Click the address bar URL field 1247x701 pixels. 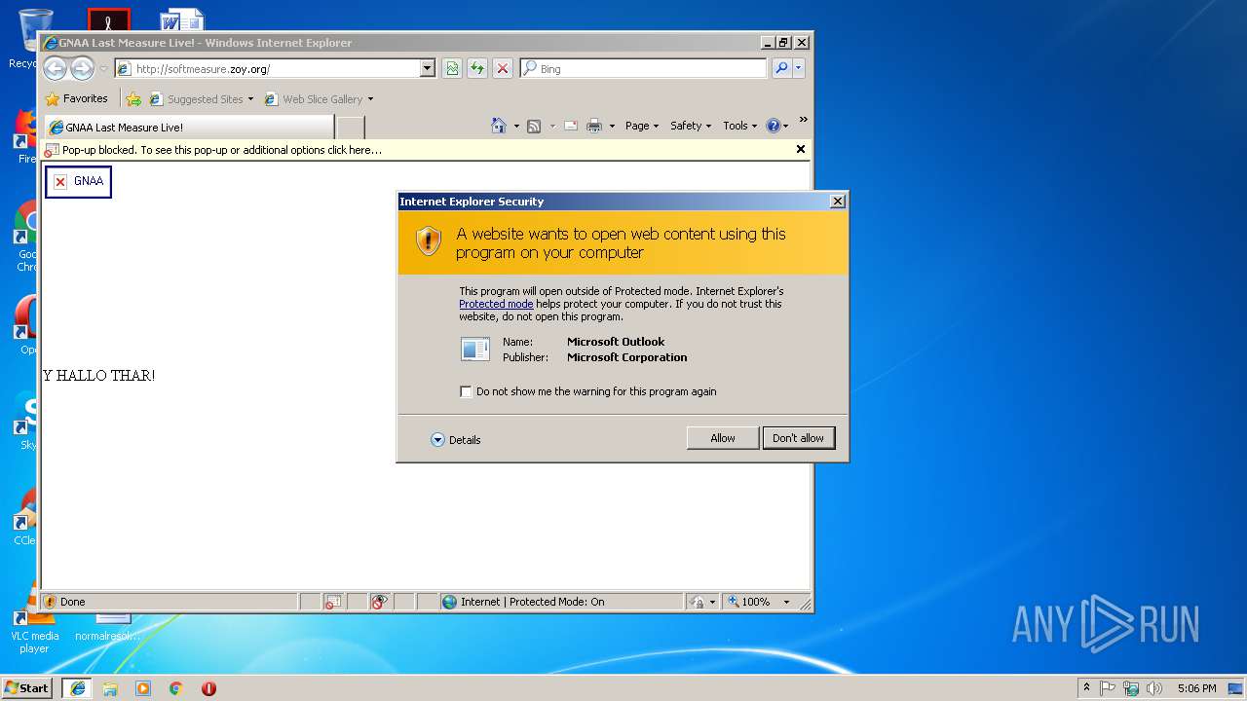pos(275,68)
